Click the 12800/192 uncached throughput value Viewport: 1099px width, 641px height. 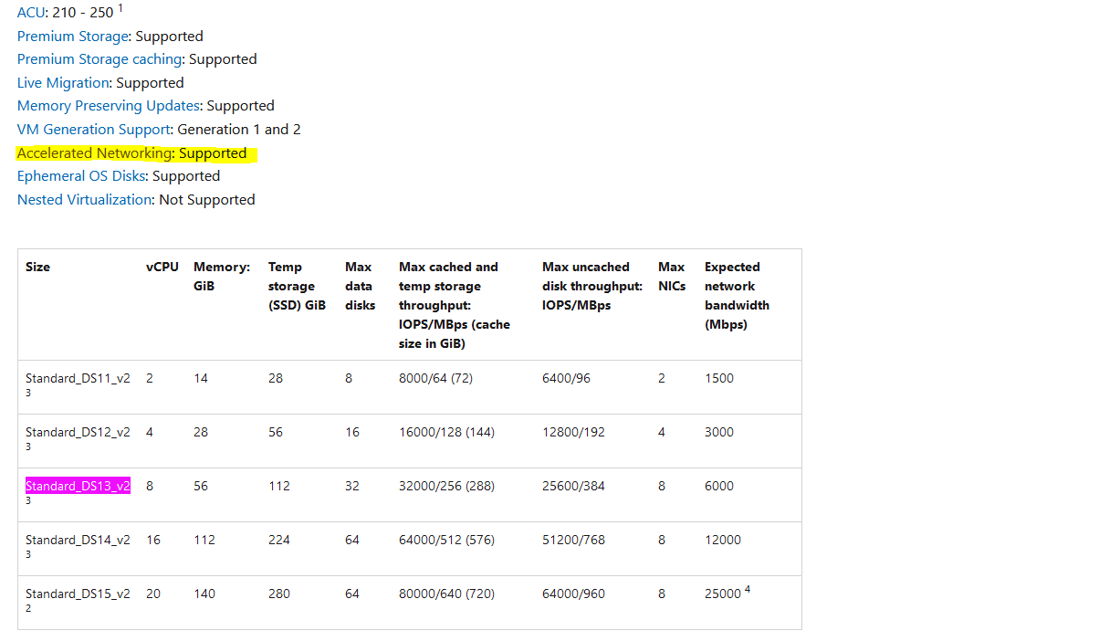pos(573,432)
